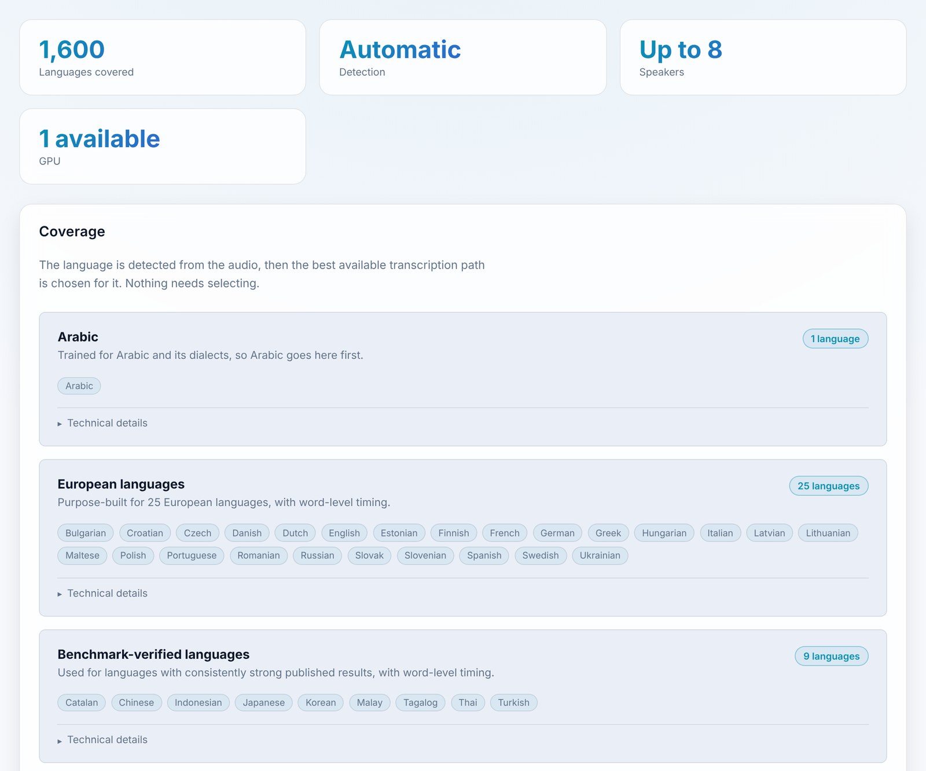This screenshot has height=771, width=926.
Task: Expand Technical details under European languages
Action: [102, 593]
